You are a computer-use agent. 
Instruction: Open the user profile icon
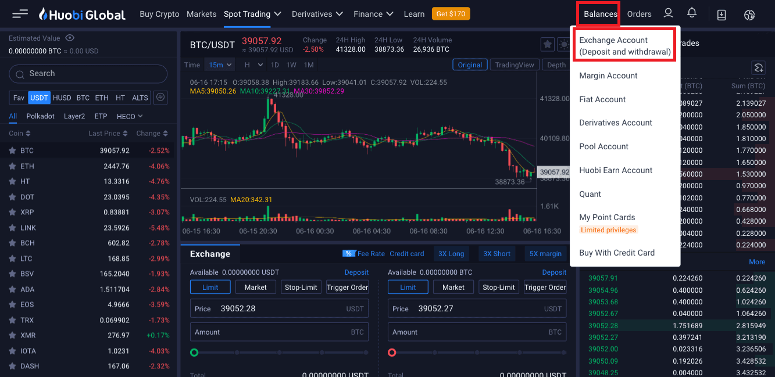[668, 13]
